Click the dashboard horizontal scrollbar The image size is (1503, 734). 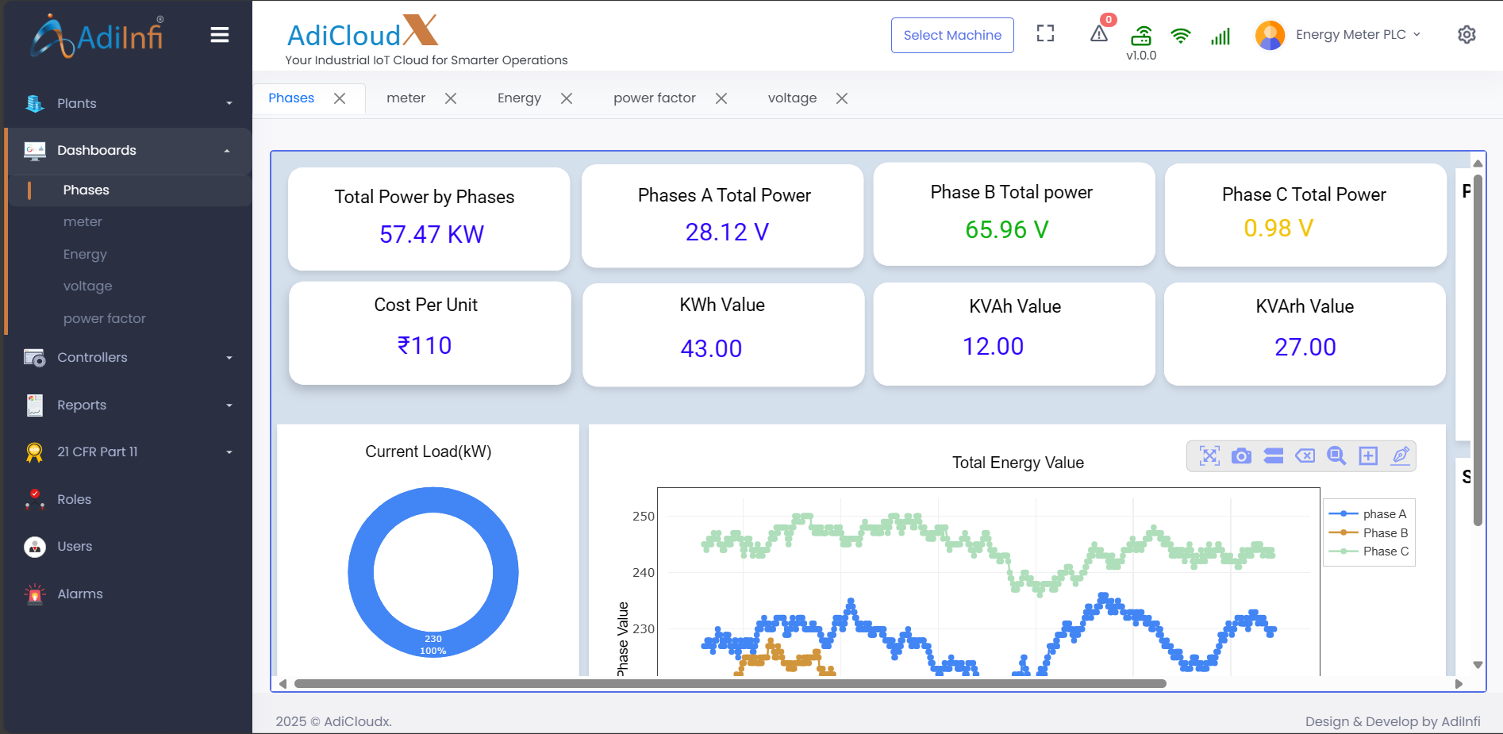(730, 683)
